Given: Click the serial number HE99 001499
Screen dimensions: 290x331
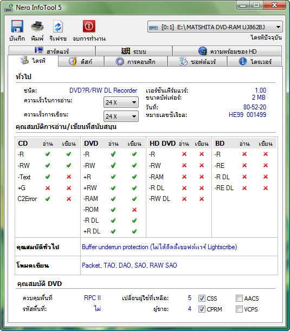Looking at the screenshot, I should point(247,115).
